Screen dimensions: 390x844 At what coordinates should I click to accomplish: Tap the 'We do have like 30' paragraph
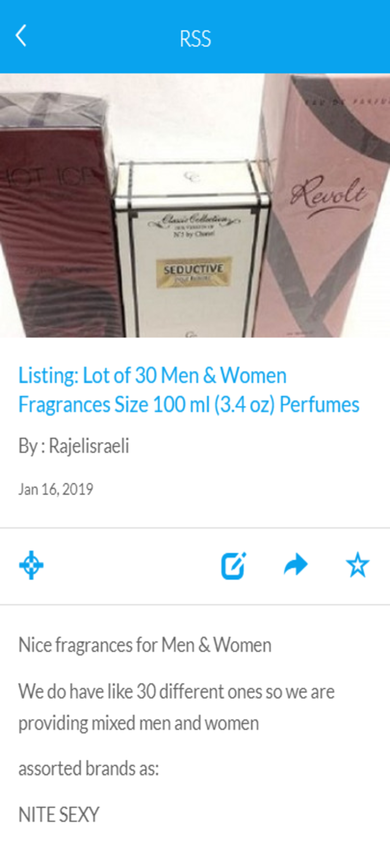(x=176, y=707)
